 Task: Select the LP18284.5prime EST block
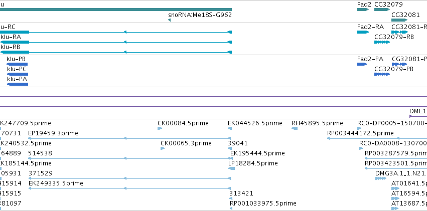pos(231,168)
